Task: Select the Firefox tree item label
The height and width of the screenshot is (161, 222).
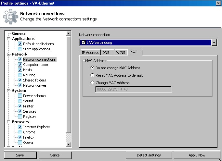Action: click(29, 137)
